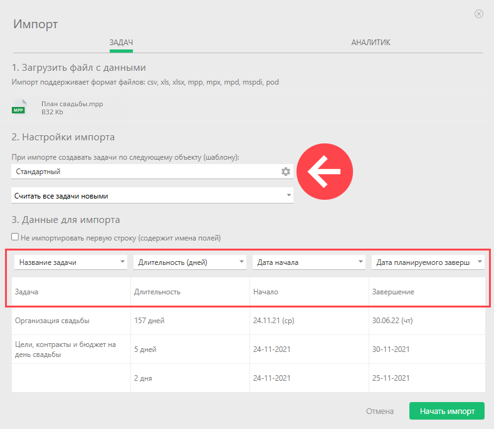Click the 'Задача' header cell
The width and height of the screenshot is (494, 429).
click(71, 292)
